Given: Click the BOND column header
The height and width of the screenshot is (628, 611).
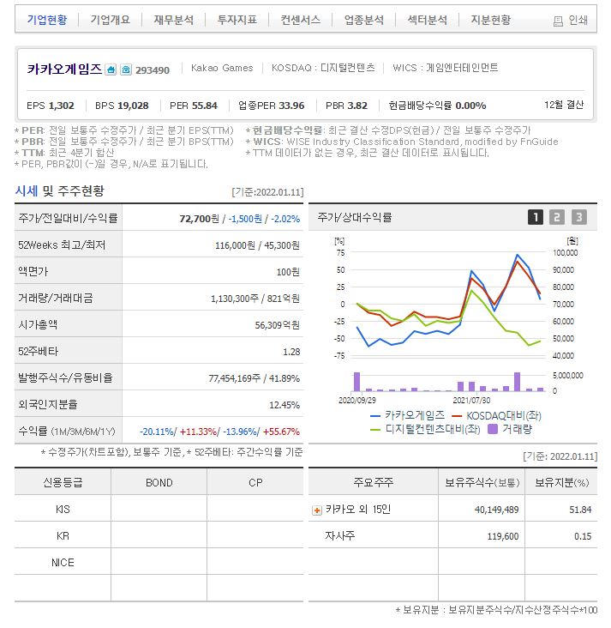Looking at the screenshot, I should [x=159, y=483].
